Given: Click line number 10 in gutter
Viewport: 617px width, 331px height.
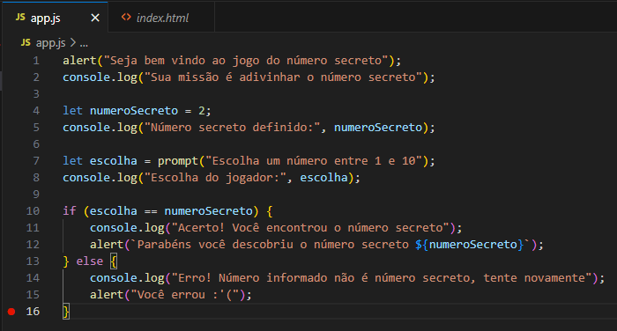Looking at the screenshot, I should click(x=33, y=211).
